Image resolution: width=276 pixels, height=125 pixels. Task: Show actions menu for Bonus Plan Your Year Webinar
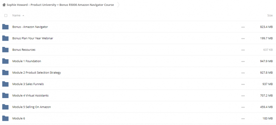[243, 39]
